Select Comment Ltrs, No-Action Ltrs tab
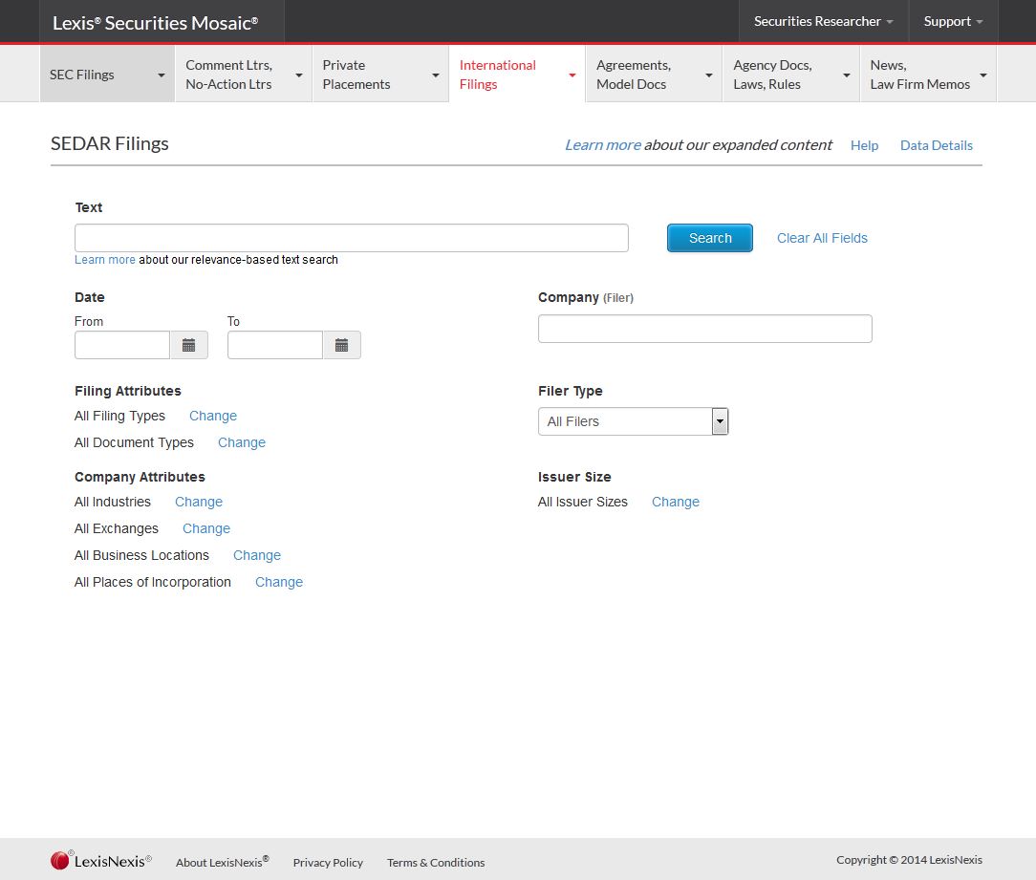 click(244, 74)
